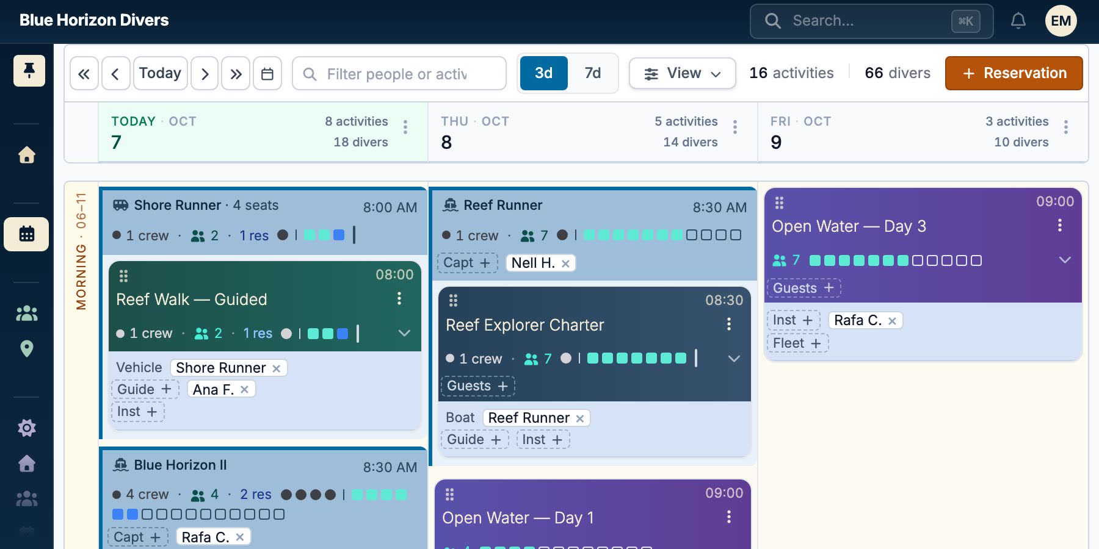Add Capt to Reef Runner boat
This screenshot has height=549, width=1099.
[x=467, y=263]
